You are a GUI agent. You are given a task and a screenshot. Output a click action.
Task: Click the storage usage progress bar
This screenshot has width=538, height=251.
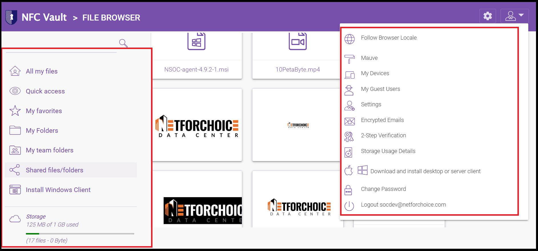tap(80, 234)
